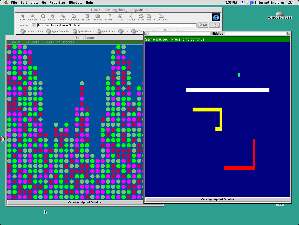This screenshot has height=225, width=299.
Task: Go to the Home page icon
Action: (x=63, y=17)
